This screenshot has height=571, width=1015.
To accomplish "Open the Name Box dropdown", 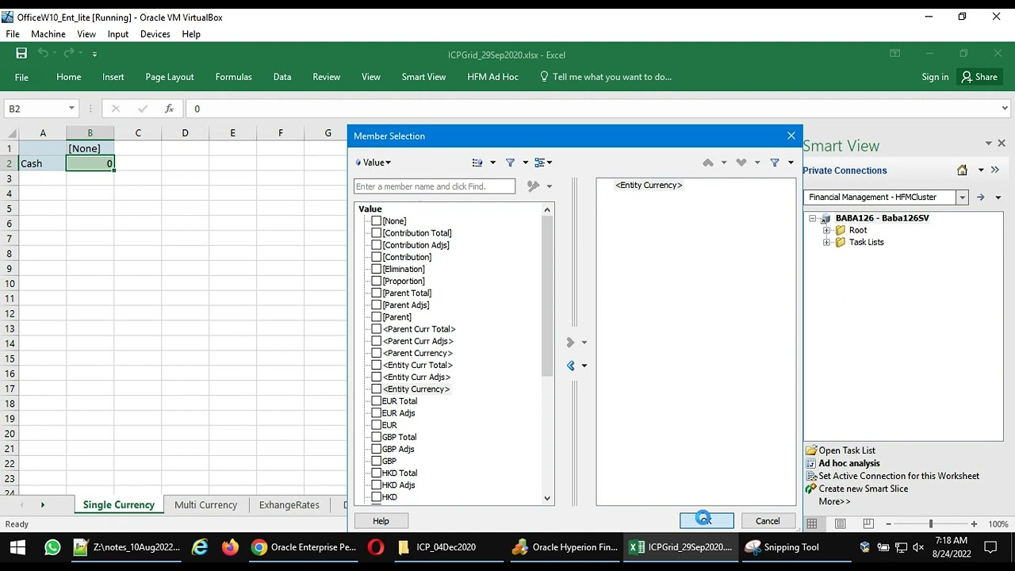I will (x=71, y=109).
